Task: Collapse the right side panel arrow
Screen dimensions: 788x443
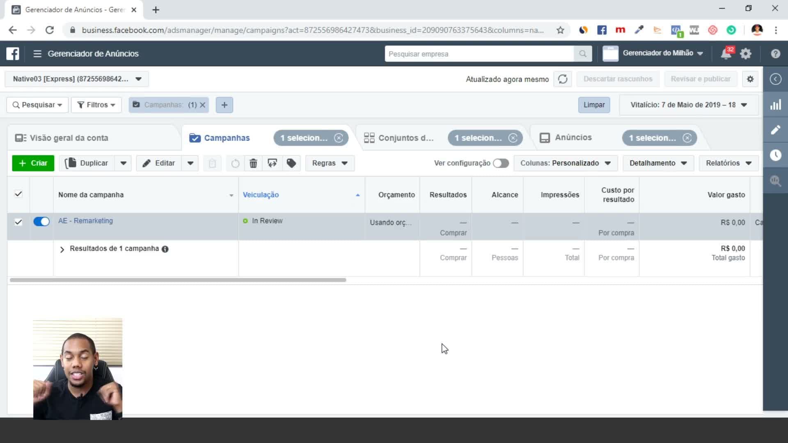Action: (775, 79)
